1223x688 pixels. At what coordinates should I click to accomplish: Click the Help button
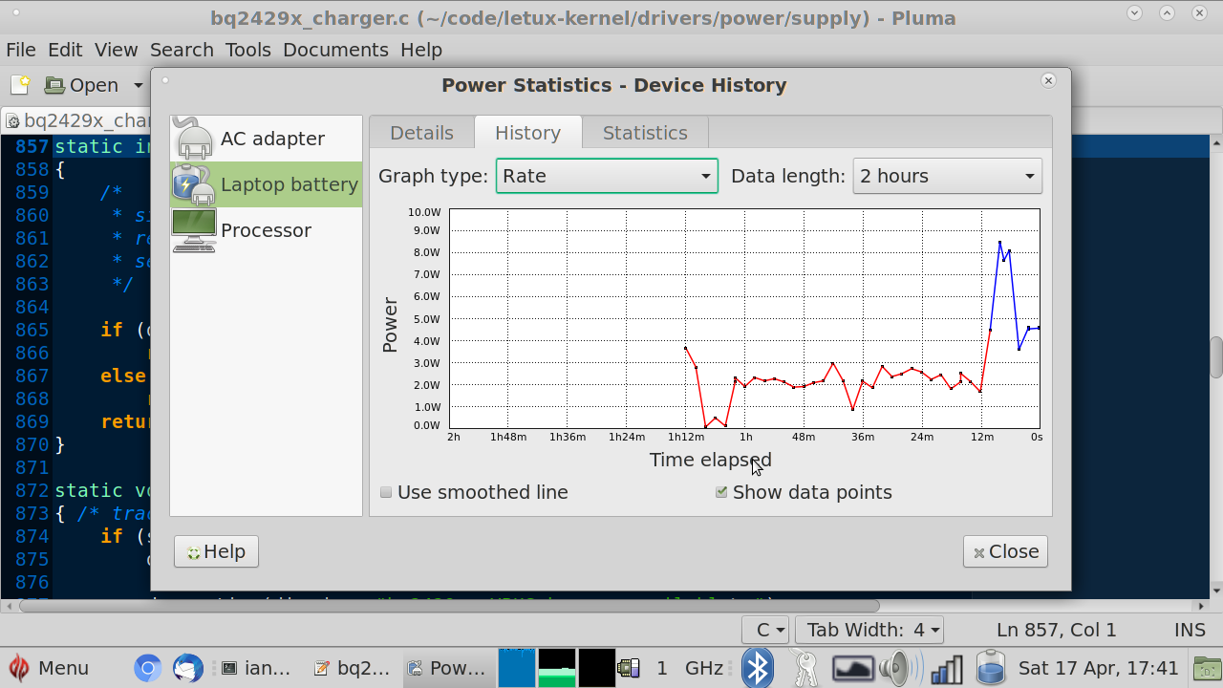click(x=217, y=551)
